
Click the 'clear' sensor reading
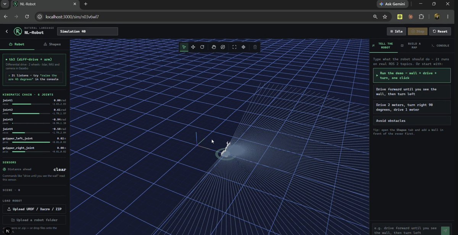(60, 169)
